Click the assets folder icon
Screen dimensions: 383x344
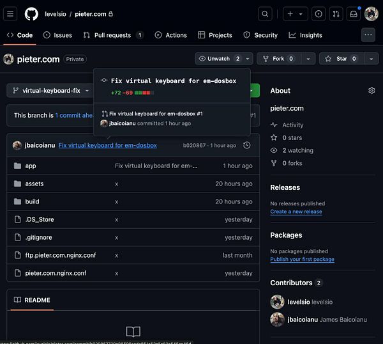point(17,184)
